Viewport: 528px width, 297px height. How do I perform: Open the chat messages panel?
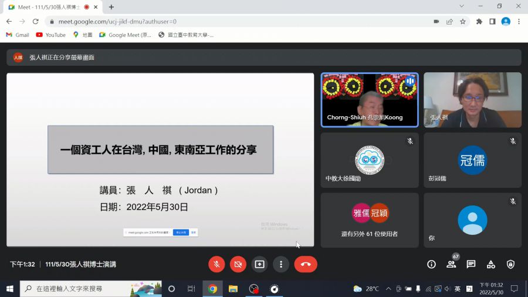(x=471, y=264)
